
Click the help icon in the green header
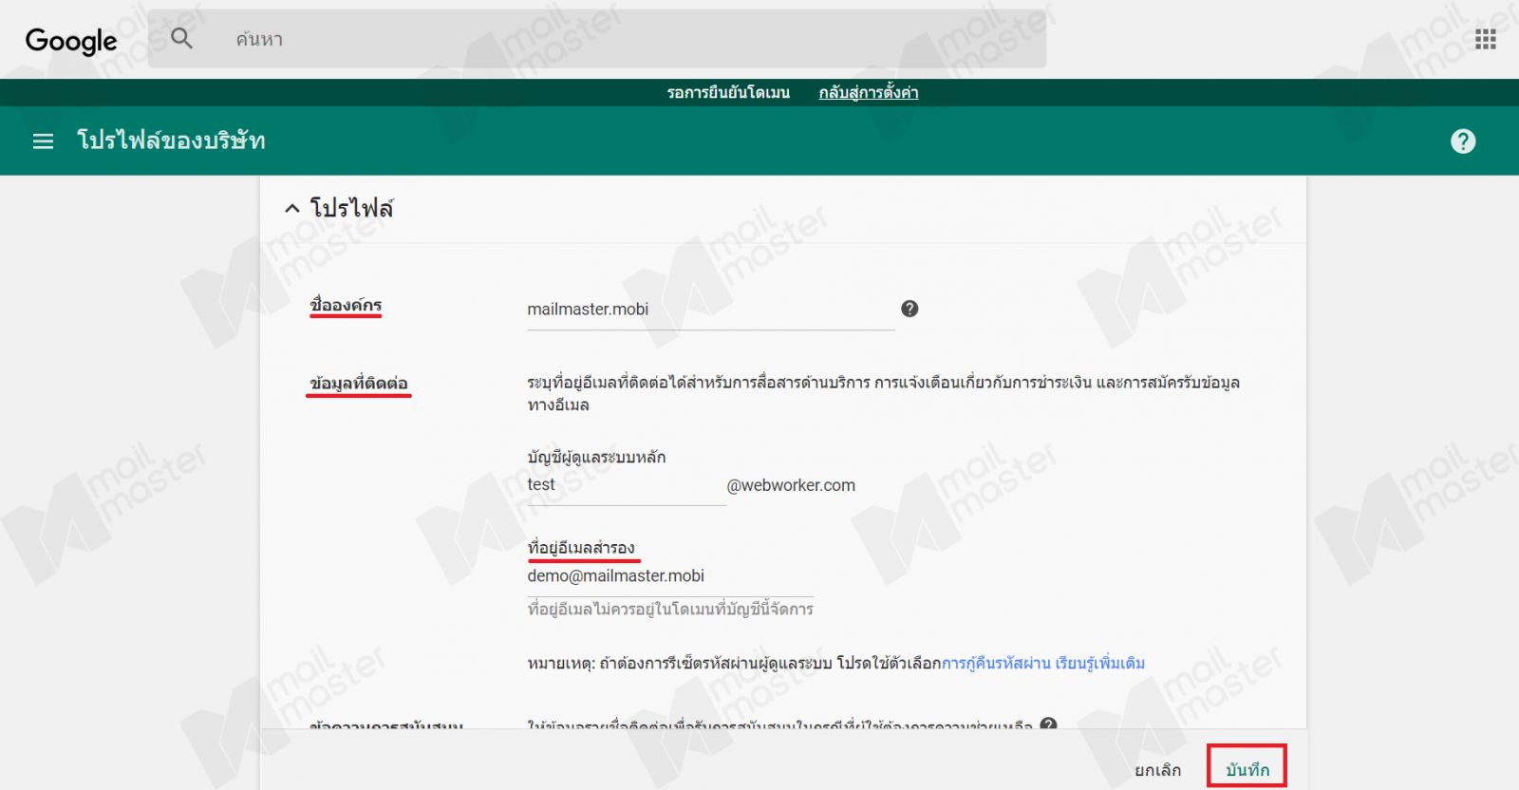tap(1463, 141)
